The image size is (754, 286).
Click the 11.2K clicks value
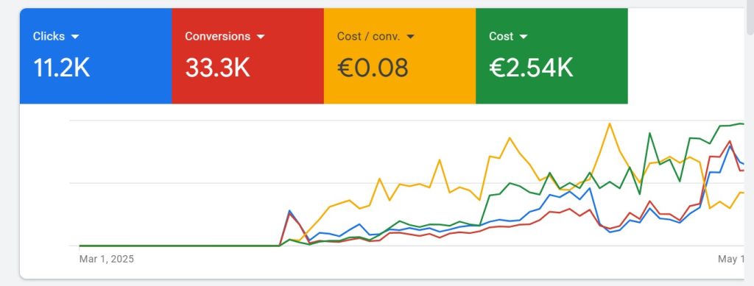61,68
